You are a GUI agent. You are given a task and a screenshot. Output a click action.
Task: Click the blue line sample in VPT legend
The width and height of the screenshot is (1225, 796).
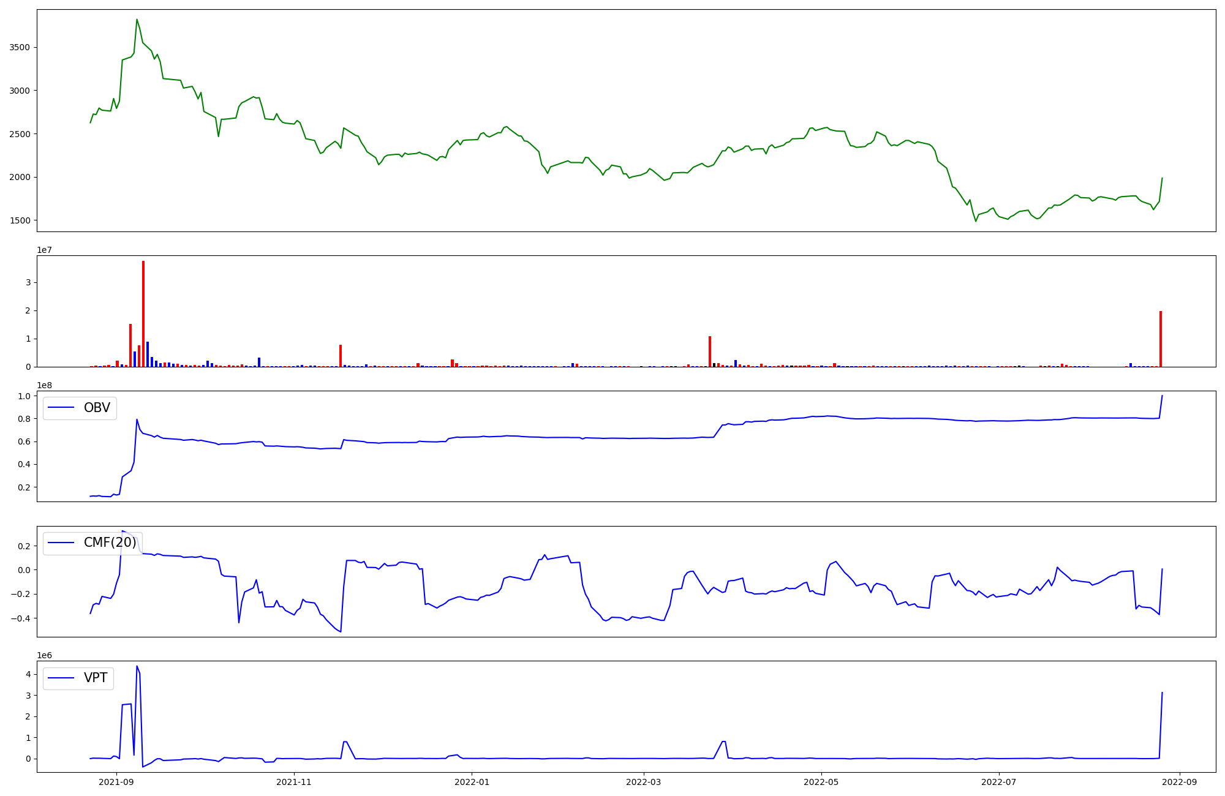click(61, 678)
